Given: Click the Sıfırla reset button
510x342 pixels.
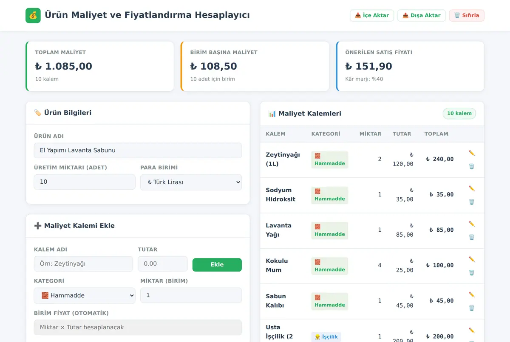Looking at the screenshot, I should click(x=467, y=15).
